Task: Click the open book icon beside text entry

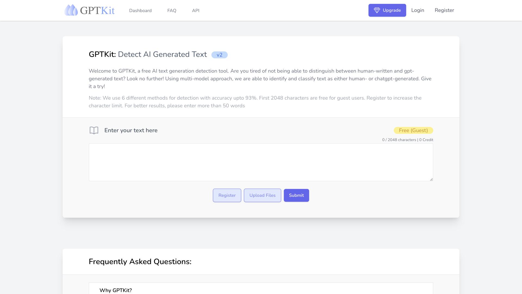Action: (94, 130)
